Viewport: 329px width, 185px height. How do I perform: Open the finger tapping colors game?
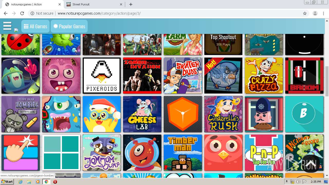(x=21, y=153)
